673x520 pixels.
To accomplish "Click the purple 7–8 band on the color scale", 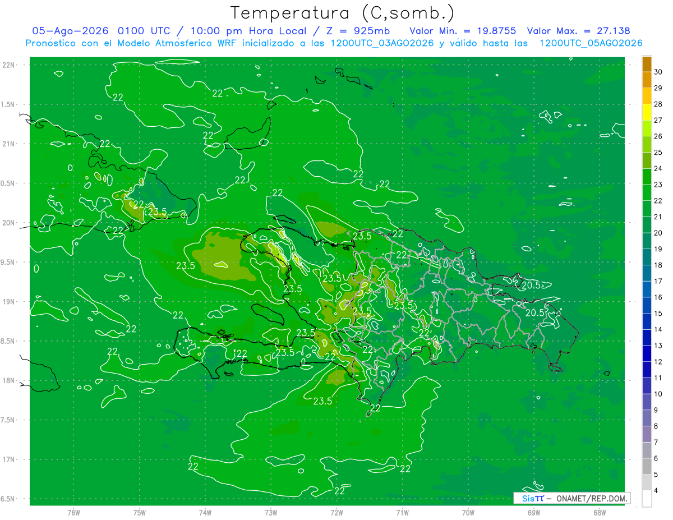I will [647, 434].
